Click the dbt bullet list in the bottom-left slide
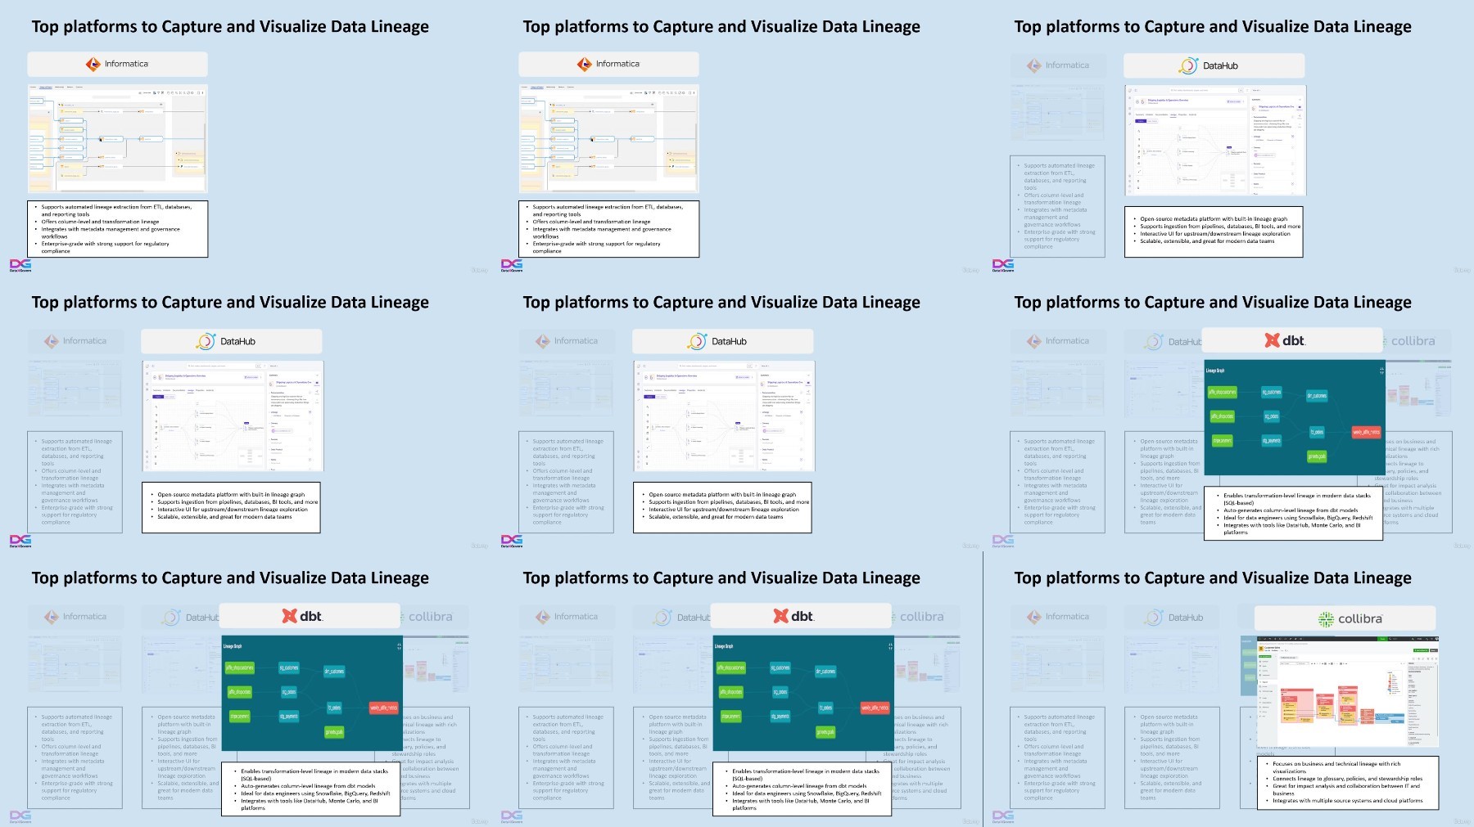Image resolution: width=1474 pixels, height=827 pixels. click(x=310, y=789)
